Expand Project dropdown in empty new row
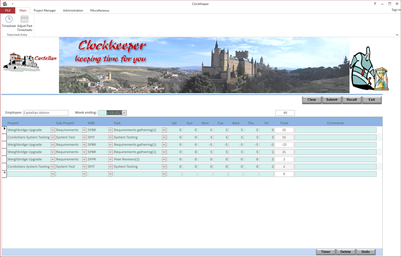 click(53, 174)
